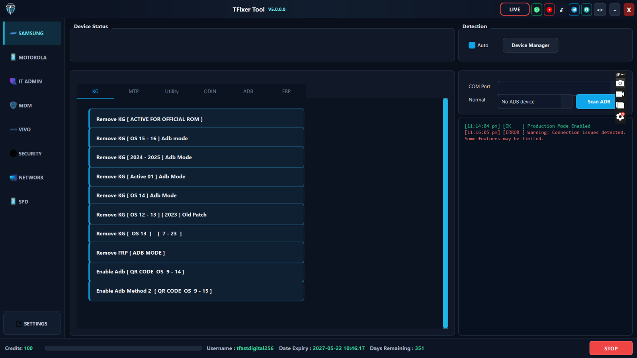Toggle the Auto detection checkbox

(472, 45)
